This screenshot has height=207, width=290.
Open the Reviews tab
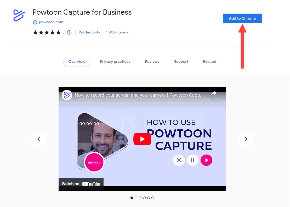[152, 61]
